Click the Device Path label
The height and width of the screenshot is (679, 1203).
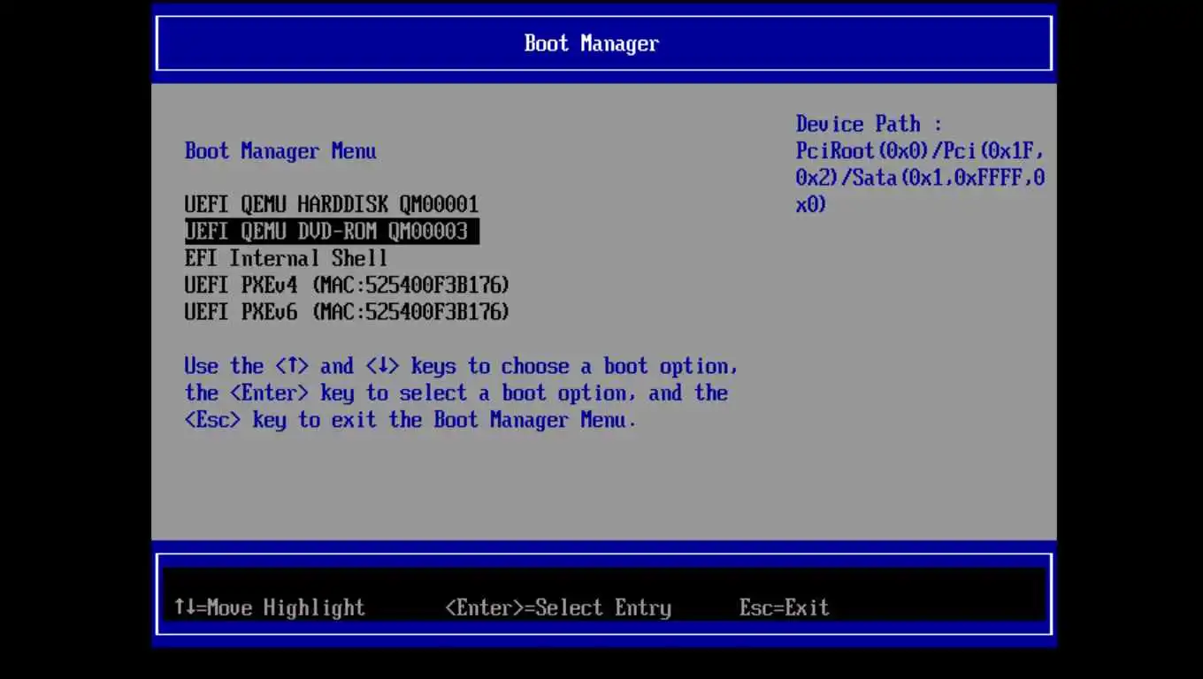coord(869,124)
